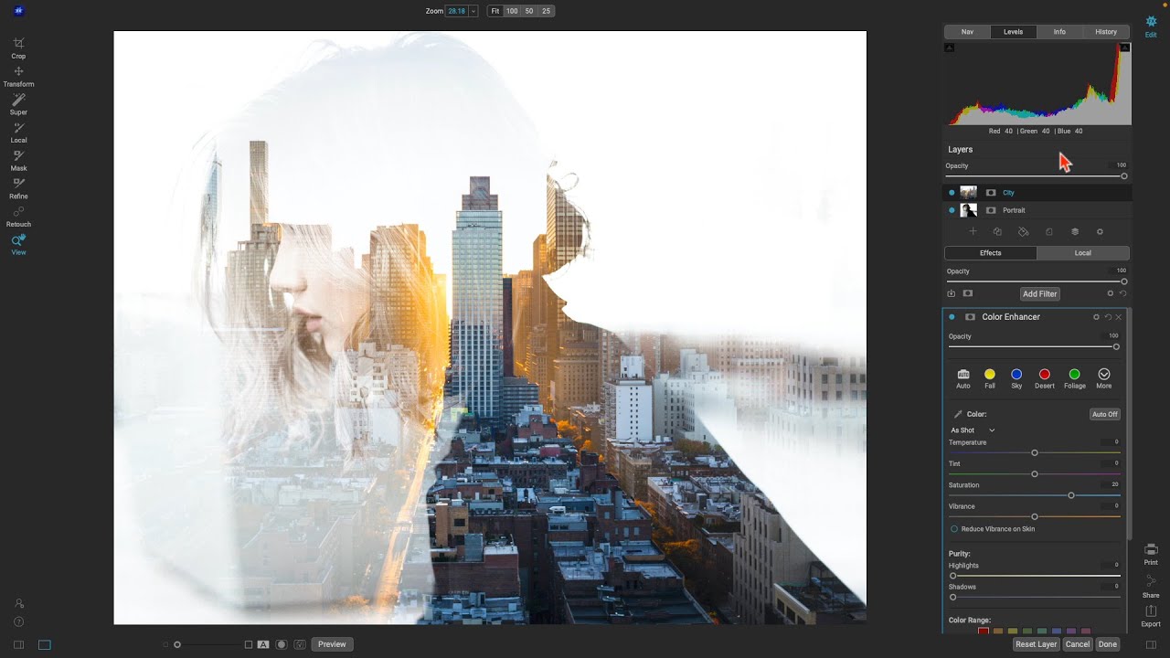Click the Reset Layer button

pos(1036,644)
